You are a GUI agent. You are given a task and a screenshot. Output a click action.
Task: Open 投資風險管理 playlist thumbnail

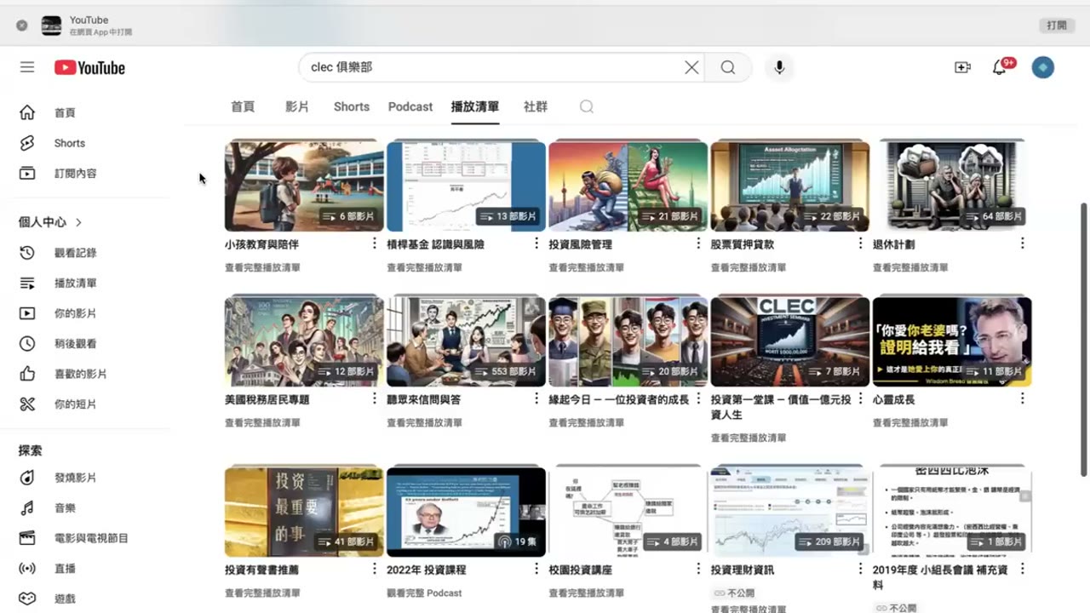(628, 186)
